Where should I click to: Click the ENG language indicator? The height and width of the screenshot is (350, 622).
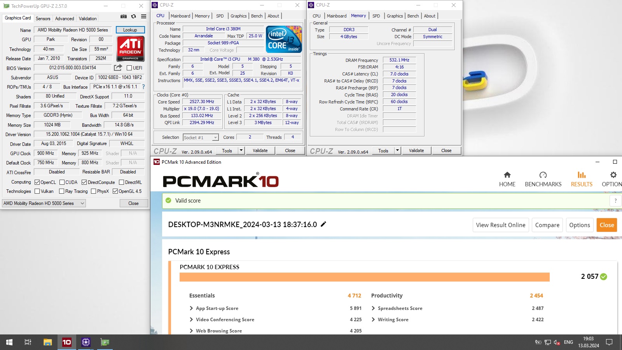pos(568,342)
